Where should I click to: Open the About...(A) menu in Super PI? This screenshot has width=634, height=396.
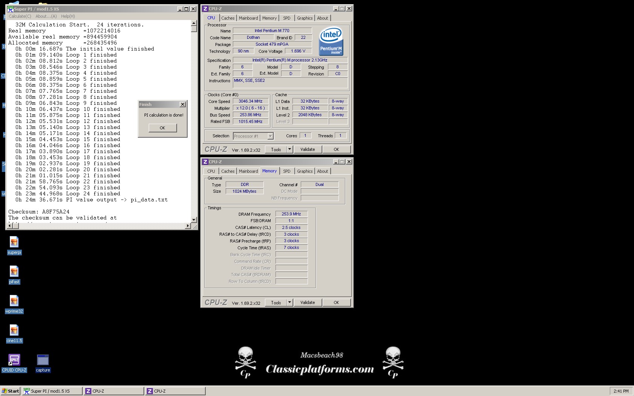pyautogui.click(x=46, y=16)
